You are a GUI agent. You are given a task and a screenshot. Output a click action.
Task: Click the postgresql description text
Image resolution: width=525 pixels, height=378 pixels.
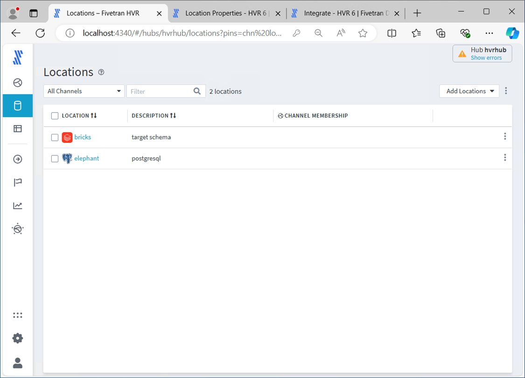pos(146,158)
